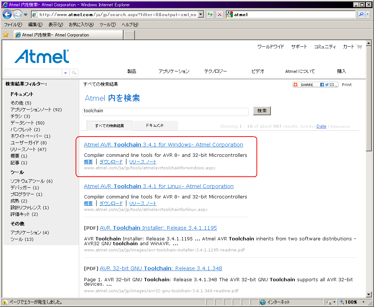Image resolution: width=374 pixels, height=307 pixels.
Task: Sort results by Date
Action: click(321, 126)
